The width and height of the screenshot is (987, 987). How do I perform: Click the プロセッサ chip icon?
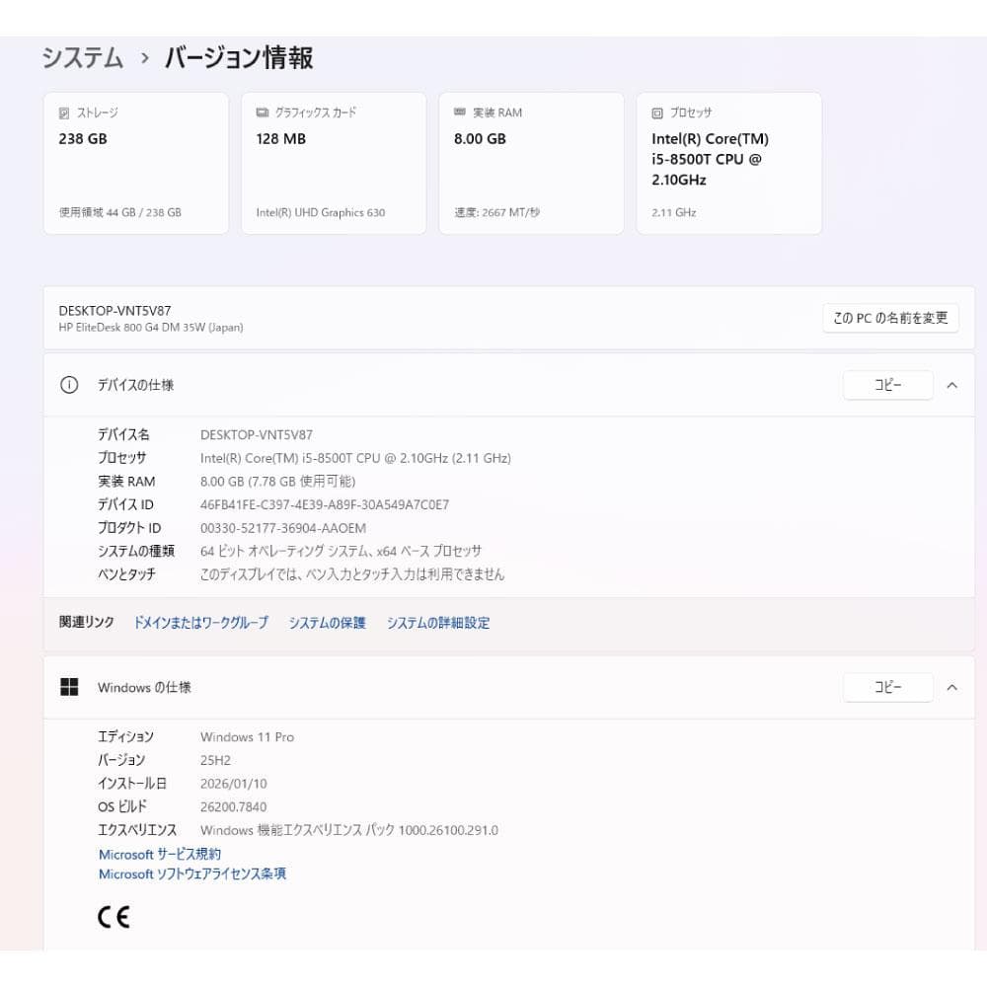655,112
